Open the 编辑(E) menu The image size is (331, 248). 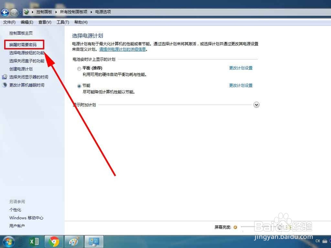click(27, 22)
